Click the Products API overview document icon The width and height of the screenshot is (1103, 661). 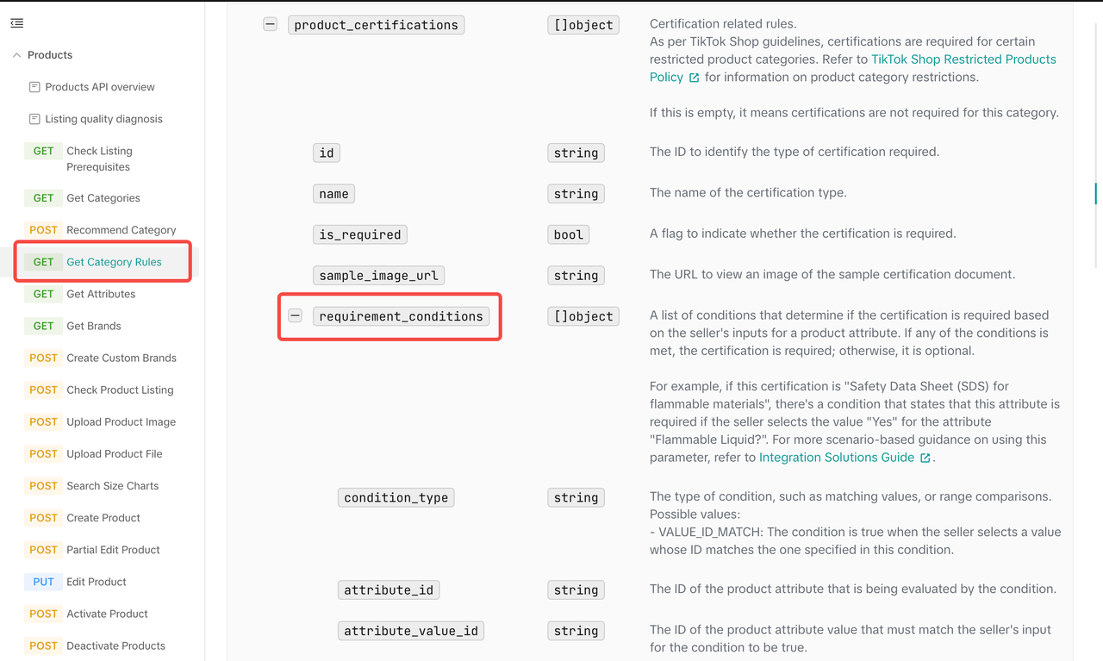click(x=34, y=87)
